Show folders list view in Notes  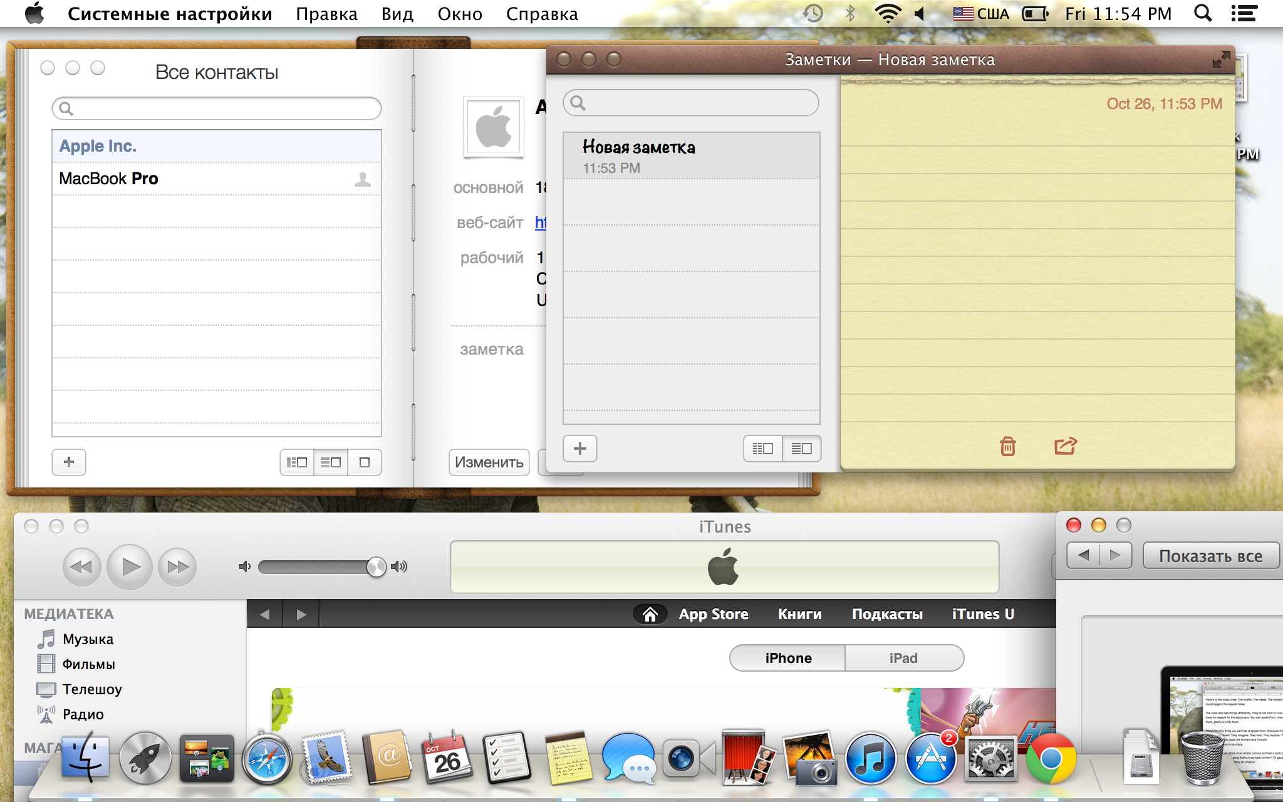[763, 449]
